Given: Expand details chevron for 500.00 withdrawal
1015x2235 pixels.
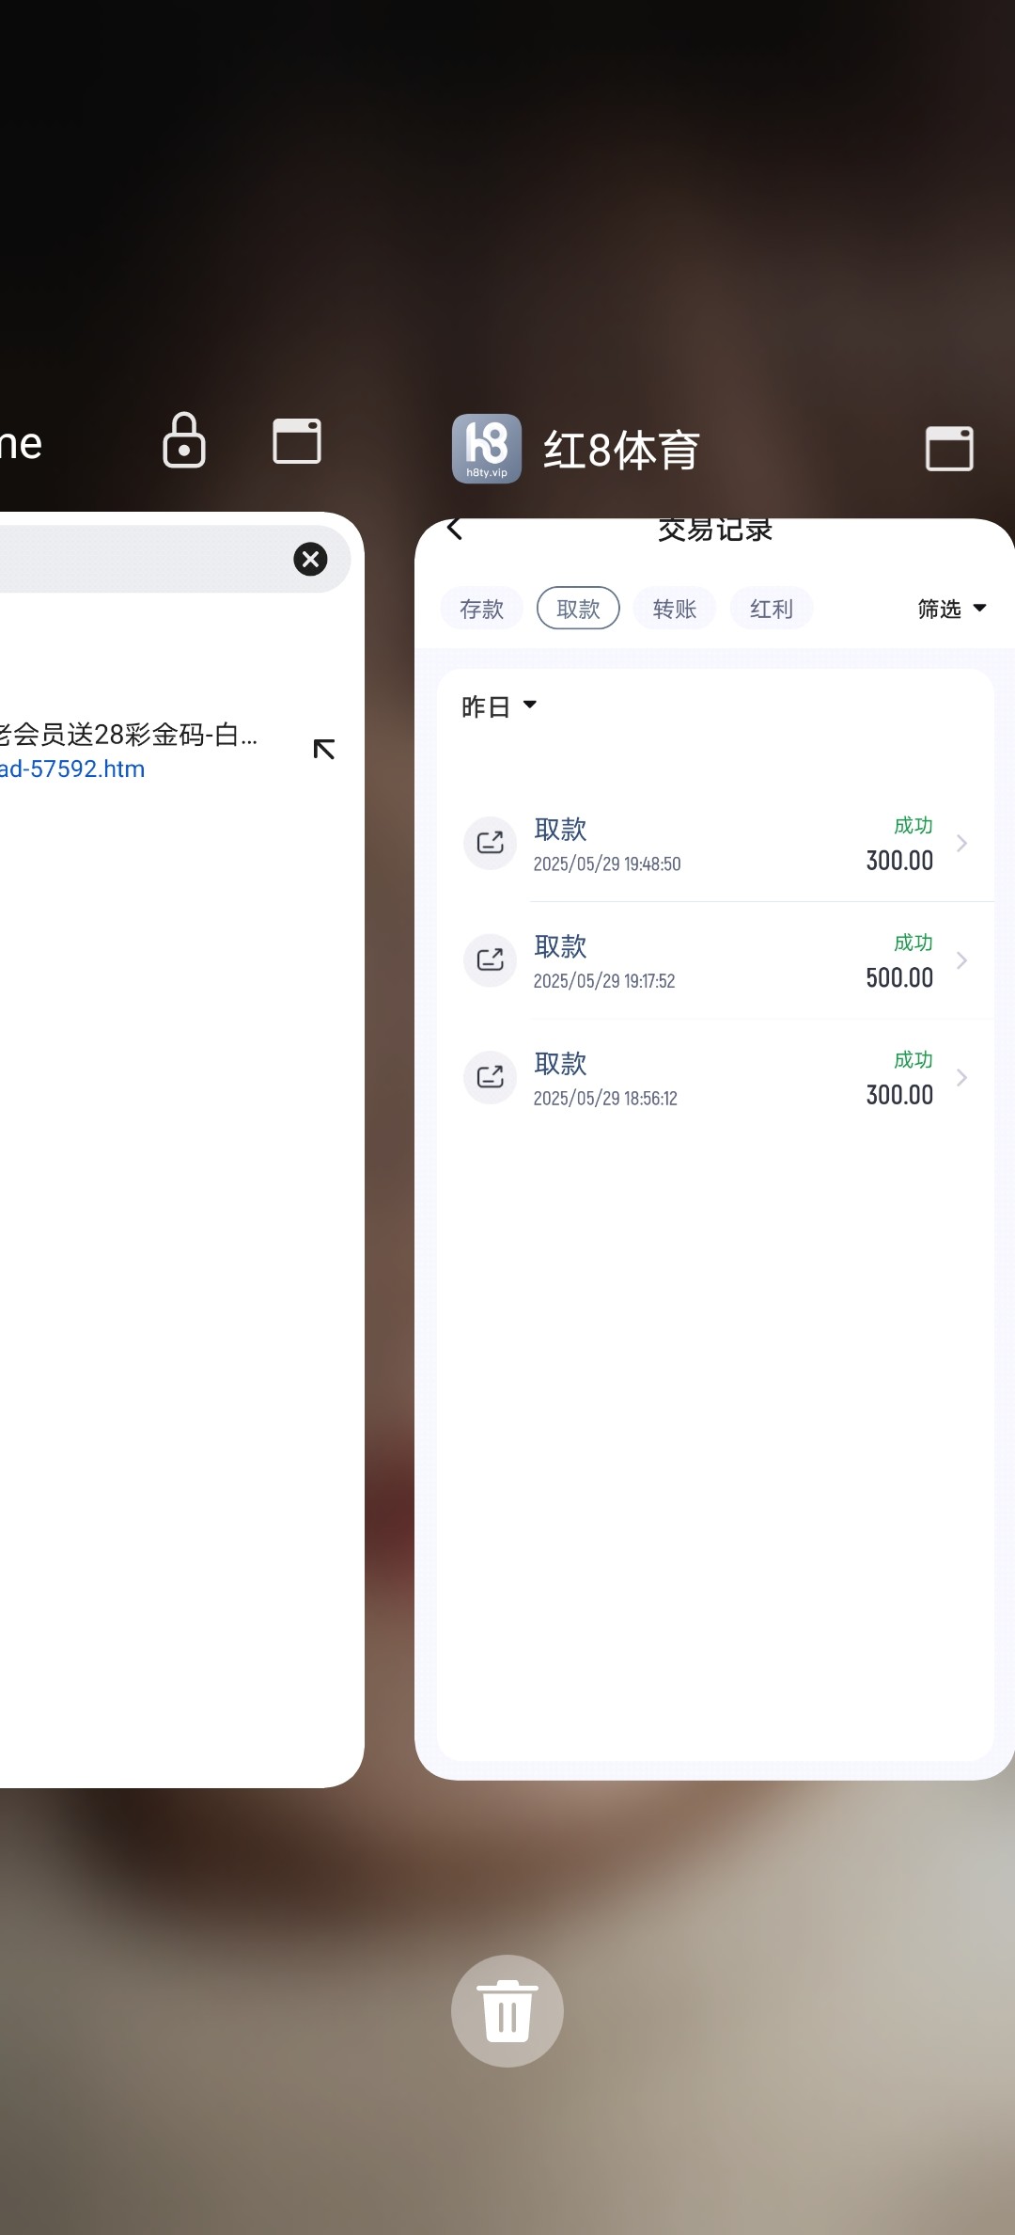Looking at the screenshot, I should coord(961,960).
